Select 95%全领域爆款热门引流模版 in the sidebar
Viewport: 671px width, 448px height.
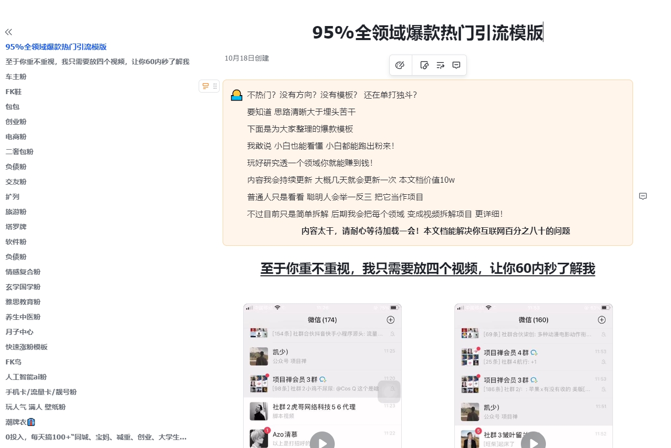pyautogui.click(x=56, y=47)
